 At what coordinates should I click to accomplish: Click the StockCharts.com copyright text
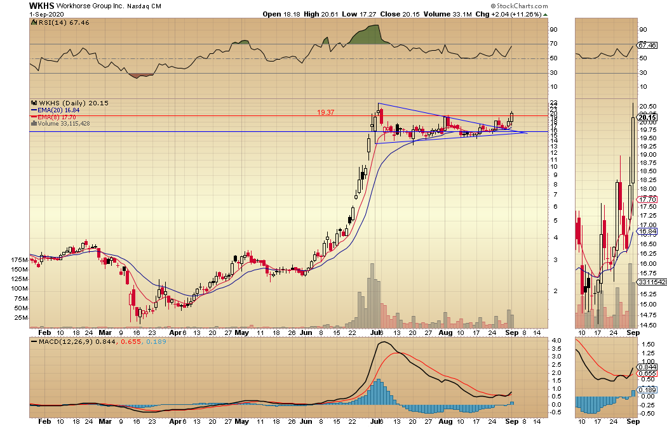[519, 6]
